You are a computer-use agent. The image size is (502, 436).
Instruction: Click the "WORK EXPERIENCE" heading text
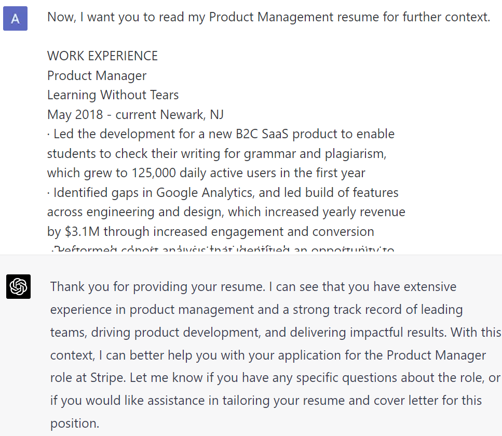coord(102,56)
